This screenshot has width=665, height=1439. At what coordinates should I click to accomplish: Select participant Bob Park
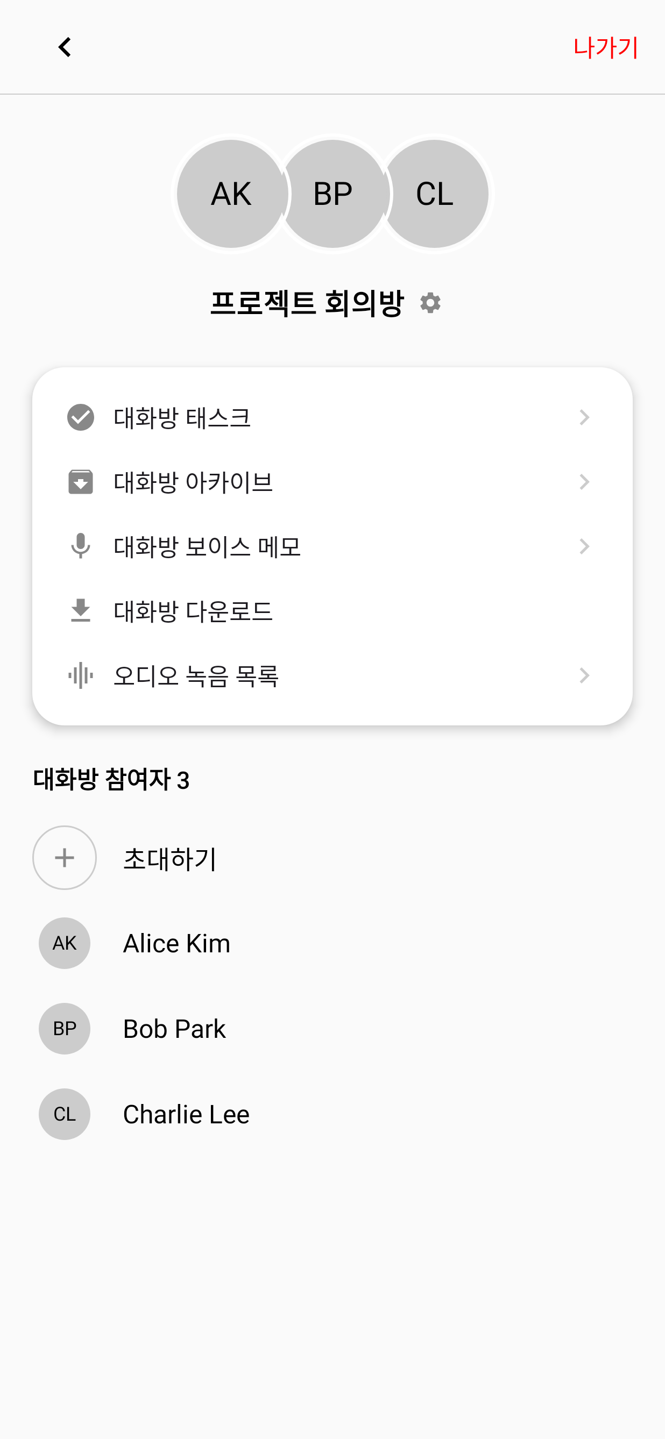point(174,1029)
